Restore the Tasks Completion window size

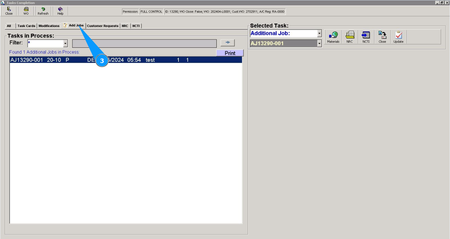coord(442,3)
